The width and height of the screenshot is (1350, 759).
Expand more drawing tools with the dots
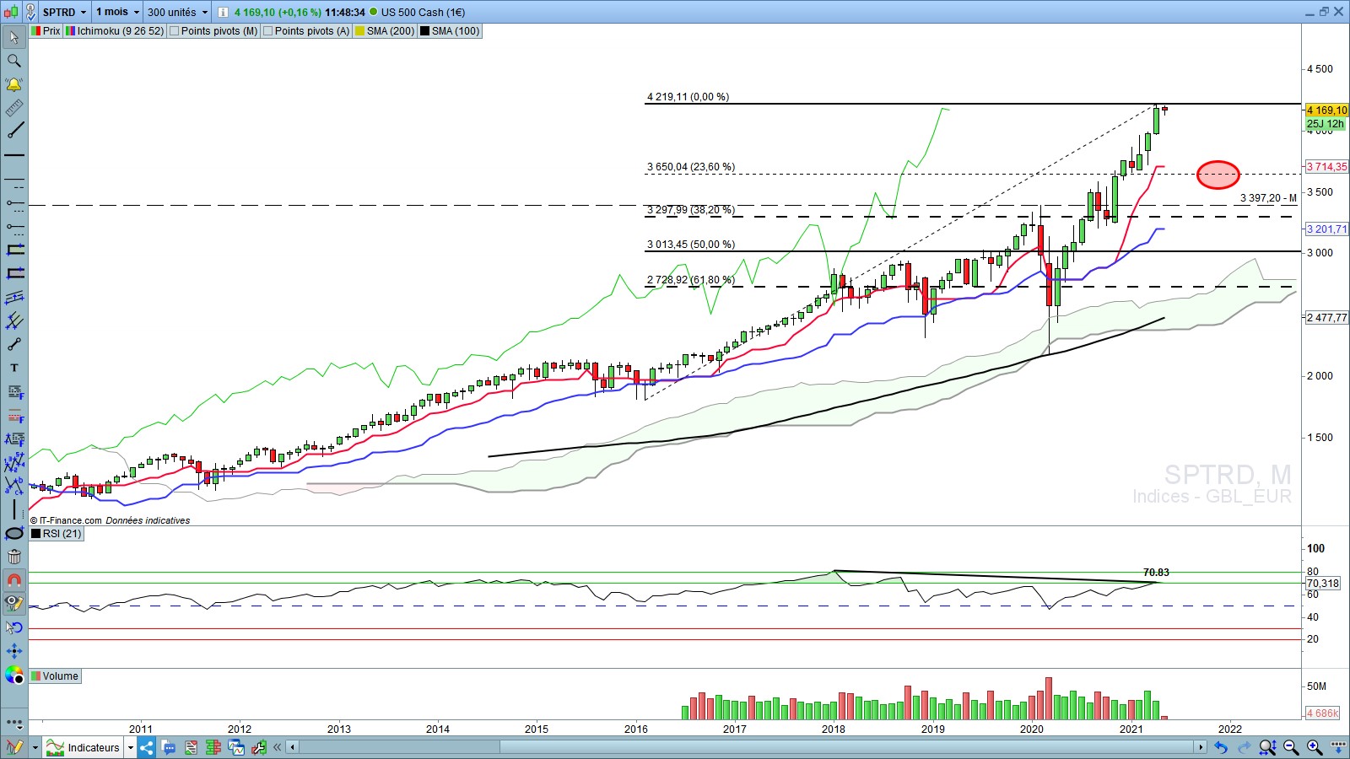(14, 723)
